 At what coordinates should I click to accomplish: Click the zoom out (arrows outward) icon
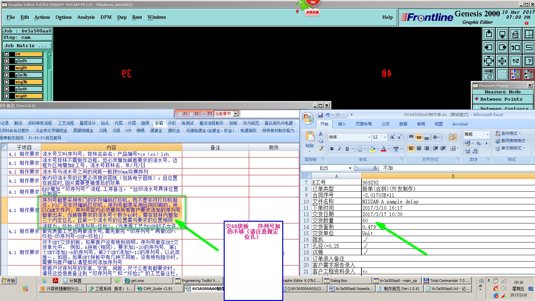click(x=502, y=61)
